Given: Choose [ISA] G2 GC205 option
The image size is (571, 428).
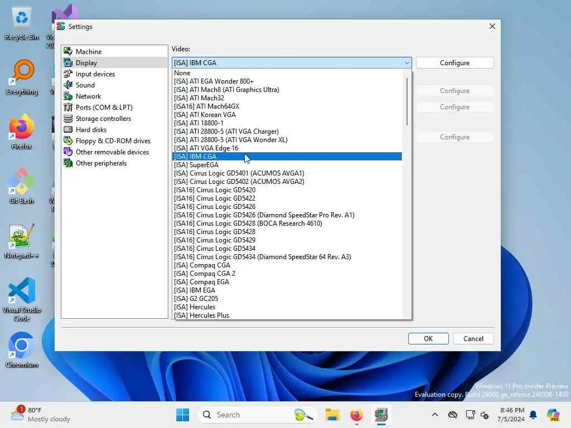Looking at the screenshot, I should coord(287,299).
